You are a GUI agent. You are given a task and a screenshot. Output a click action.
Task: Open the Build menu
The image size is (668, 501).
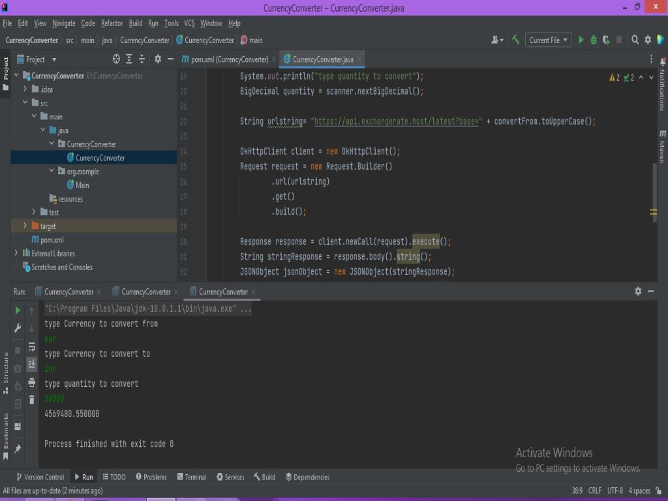coord(136,23)
